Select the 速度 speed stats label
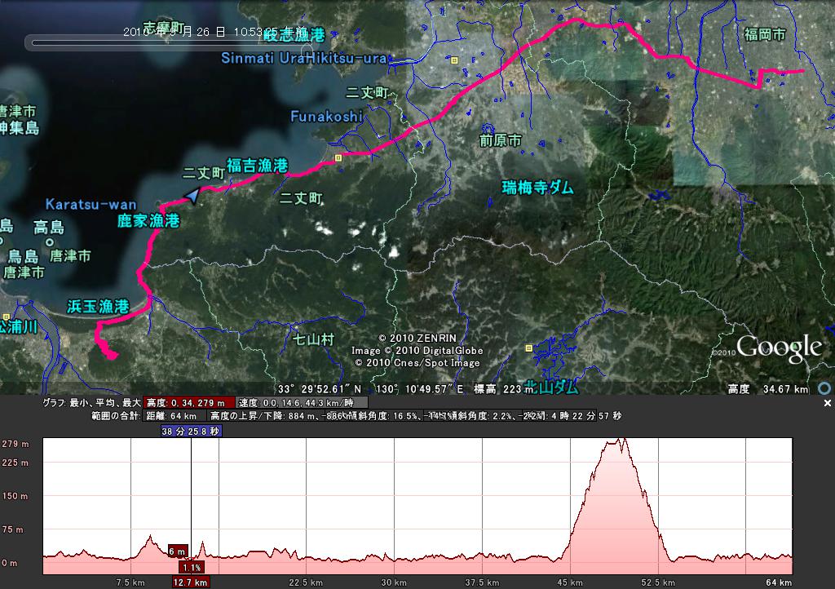 301,403
